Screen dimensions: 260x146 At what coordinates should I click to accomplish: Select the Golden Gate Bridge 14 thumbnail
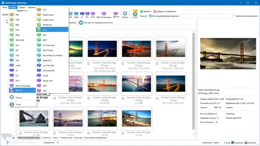pyautogui.click(x=136, y=118)
